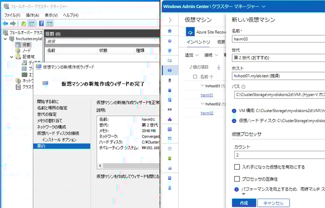Screen dimensions: 325x208
Task: Click the green Up one level toolbar icon
Action: point(24,23)
